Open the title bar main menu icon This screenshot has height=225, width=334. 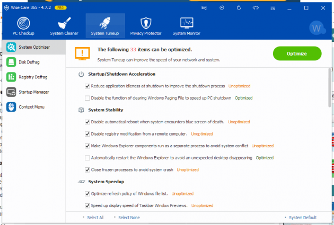pyautogui.click(x=273, y=8)
